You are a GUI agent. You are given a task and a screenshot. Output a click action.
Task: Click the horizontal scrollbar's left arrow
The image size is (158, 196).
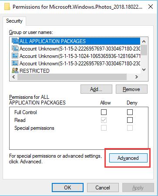13,77
